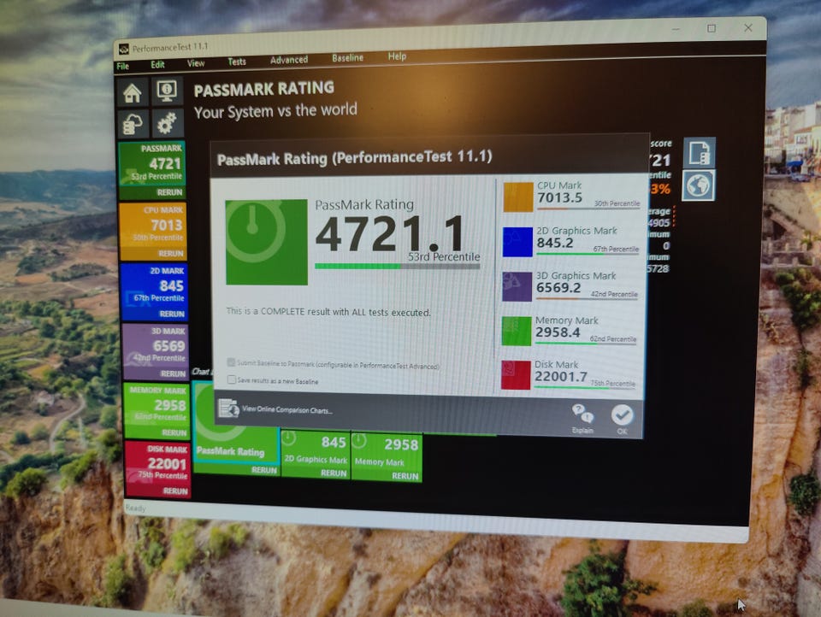This screenshot has height=617, width=821.
Task: Click the Memory Mark 2958.4 value
Action: 558,332
